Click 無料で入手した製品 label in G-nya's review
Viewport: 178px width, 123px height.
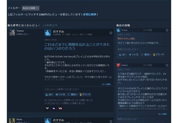pos(126,39)
